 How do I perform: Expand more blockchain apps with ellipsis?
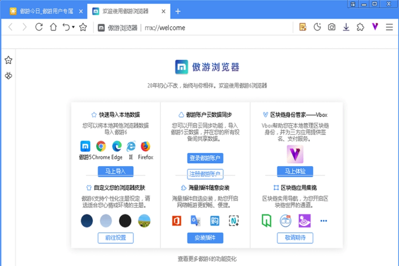(324, 221)
